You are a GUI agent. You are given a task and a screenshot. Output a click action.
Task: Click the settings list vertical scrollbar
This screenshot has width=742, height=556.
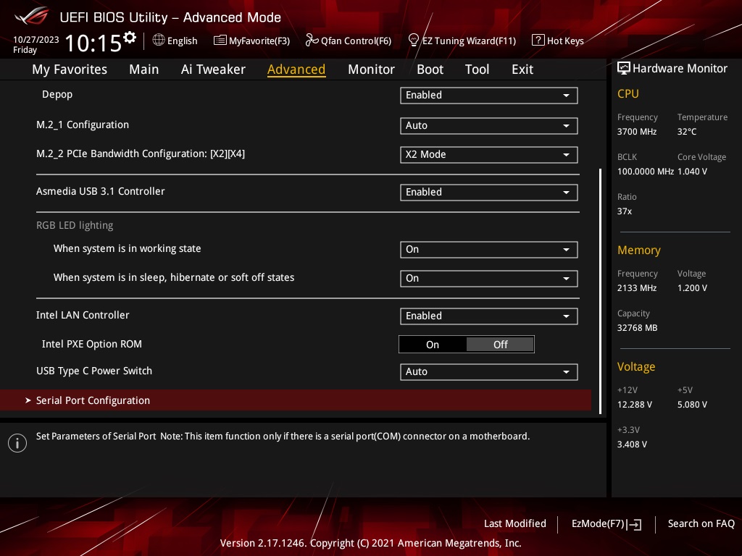(x=601, y=291)
